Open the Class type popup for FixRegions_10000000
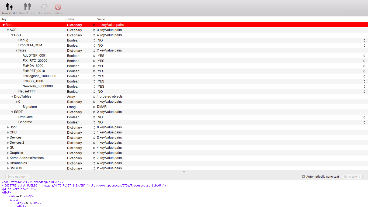 click(94, 76)
